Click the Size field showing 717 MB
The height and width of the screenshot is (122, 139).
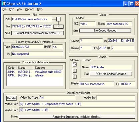32,26
